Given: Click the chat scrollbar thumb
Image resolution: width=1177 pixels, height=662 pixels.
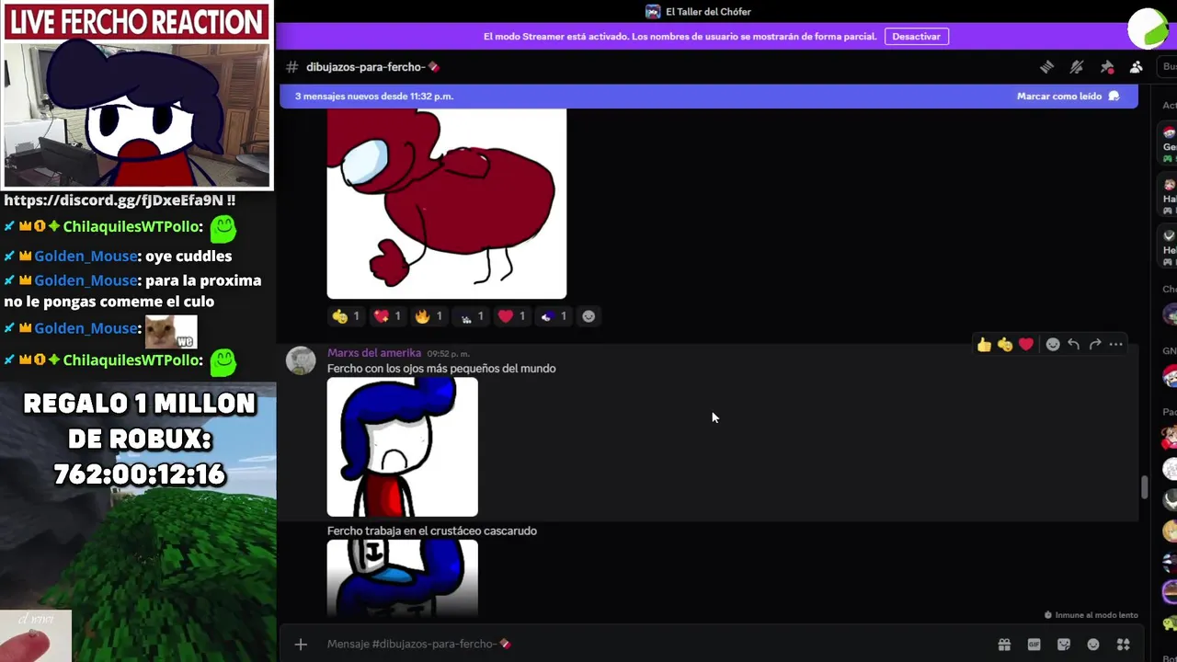Looking at the screenshot, I should click(1145, 487).
